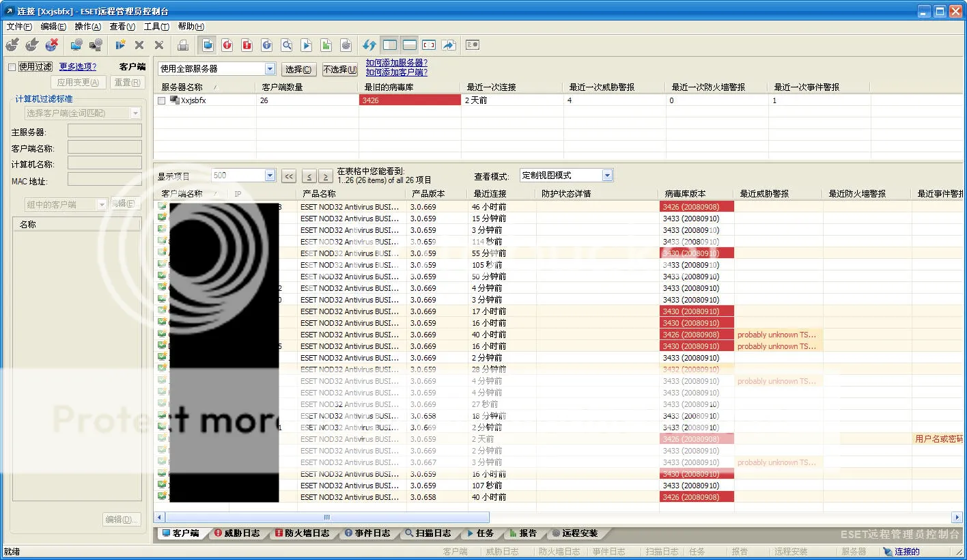Open Event Log via blue info toolbar icon
The image size is (967, 560).
coord(267,45)
